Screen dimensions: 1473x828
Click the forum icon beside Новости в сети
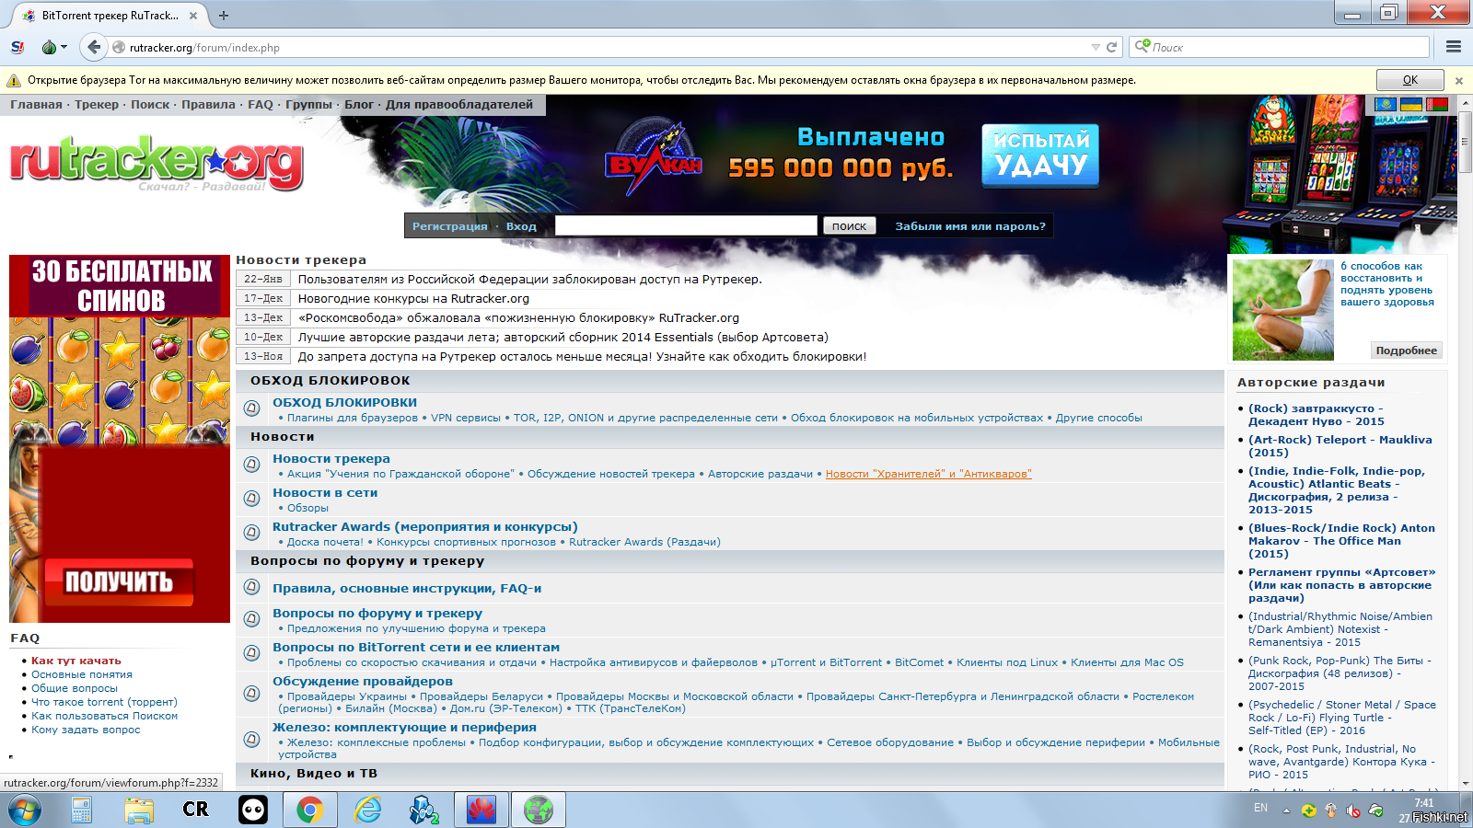[x=251, y=499]
